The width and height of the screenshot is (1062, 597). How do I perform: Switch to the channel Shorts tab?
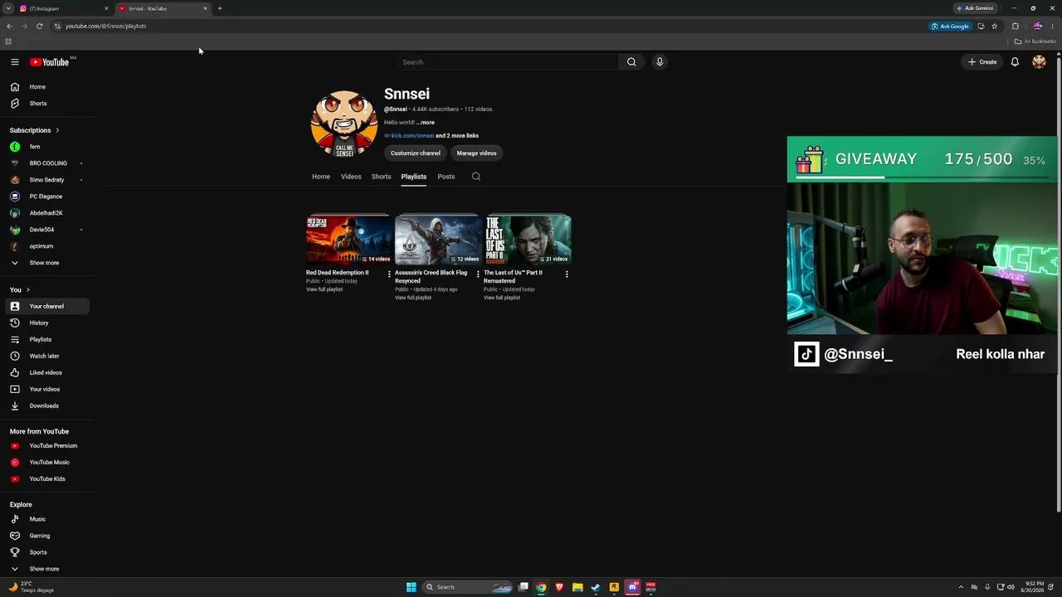[381, 177]
